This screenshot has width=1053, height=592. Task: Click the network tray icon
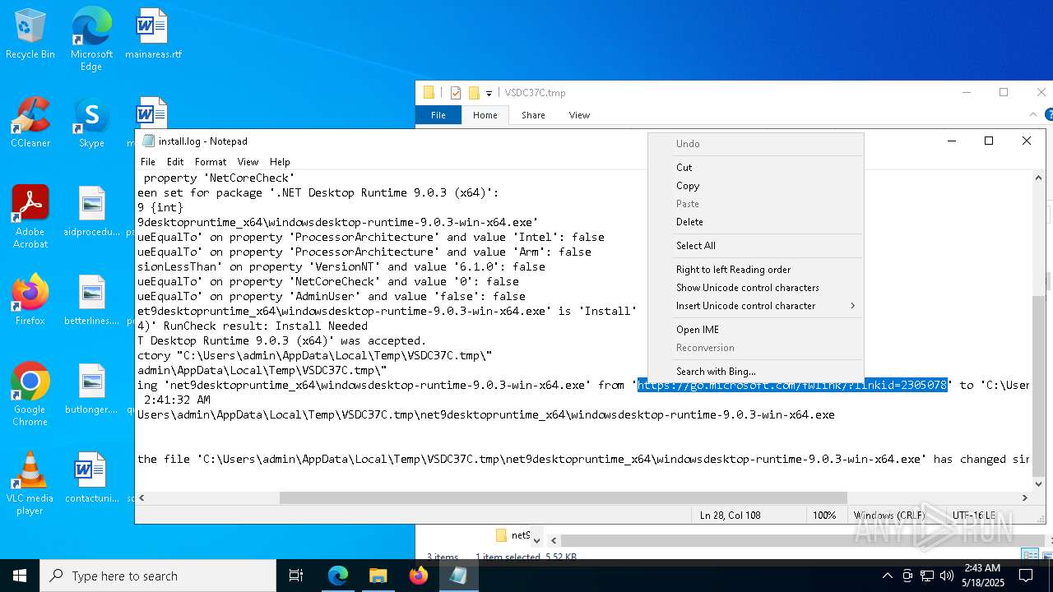click(927, 576)
